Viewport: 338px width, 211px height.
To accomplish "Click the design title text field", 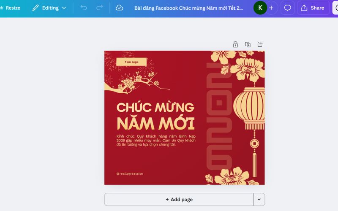I will click(188, 8).
